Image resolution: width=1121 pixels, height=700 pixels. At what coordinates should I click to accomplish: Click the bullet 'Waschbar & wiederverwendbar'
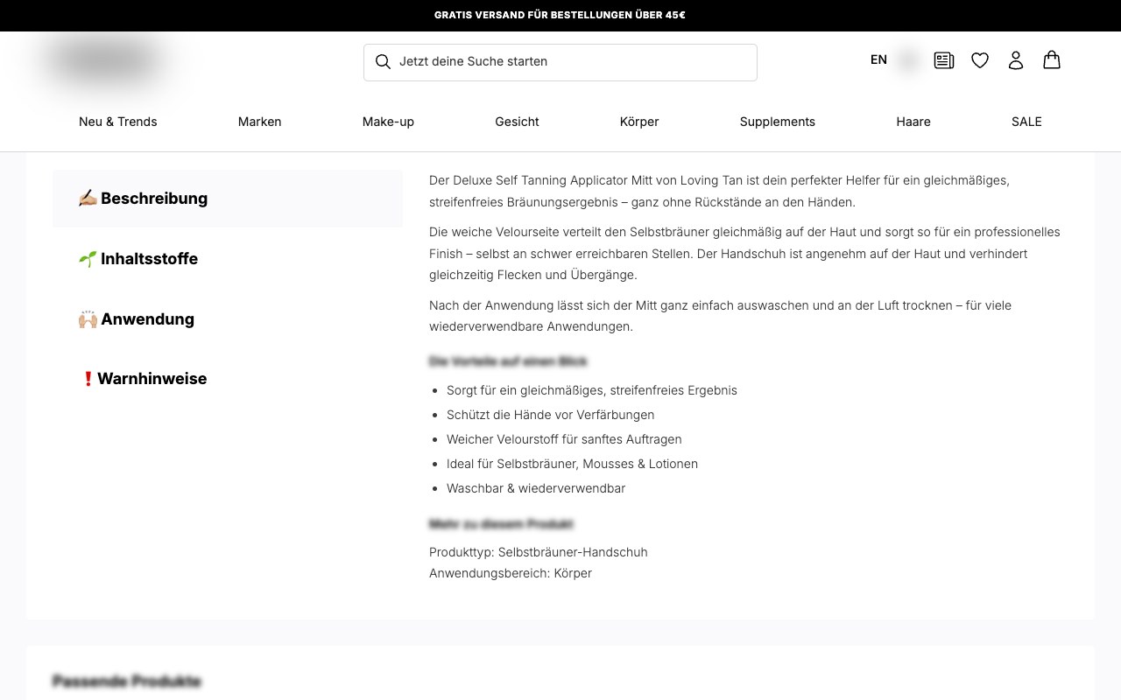pyautogui.click(x=536, y=488)
